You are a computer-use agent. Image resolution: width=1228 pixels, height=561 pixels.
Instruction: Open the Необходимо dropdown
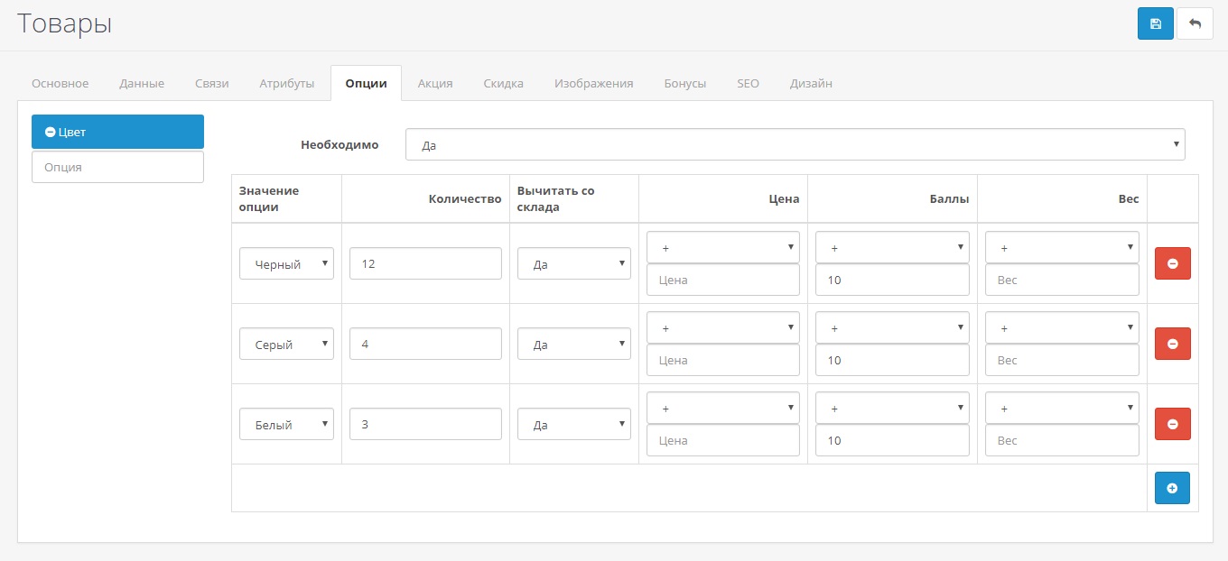pyautogui.click(x=795, y=144)
